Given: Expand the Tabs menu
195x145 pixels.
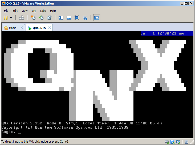Looking at the screenshot, I should [43, 11].
